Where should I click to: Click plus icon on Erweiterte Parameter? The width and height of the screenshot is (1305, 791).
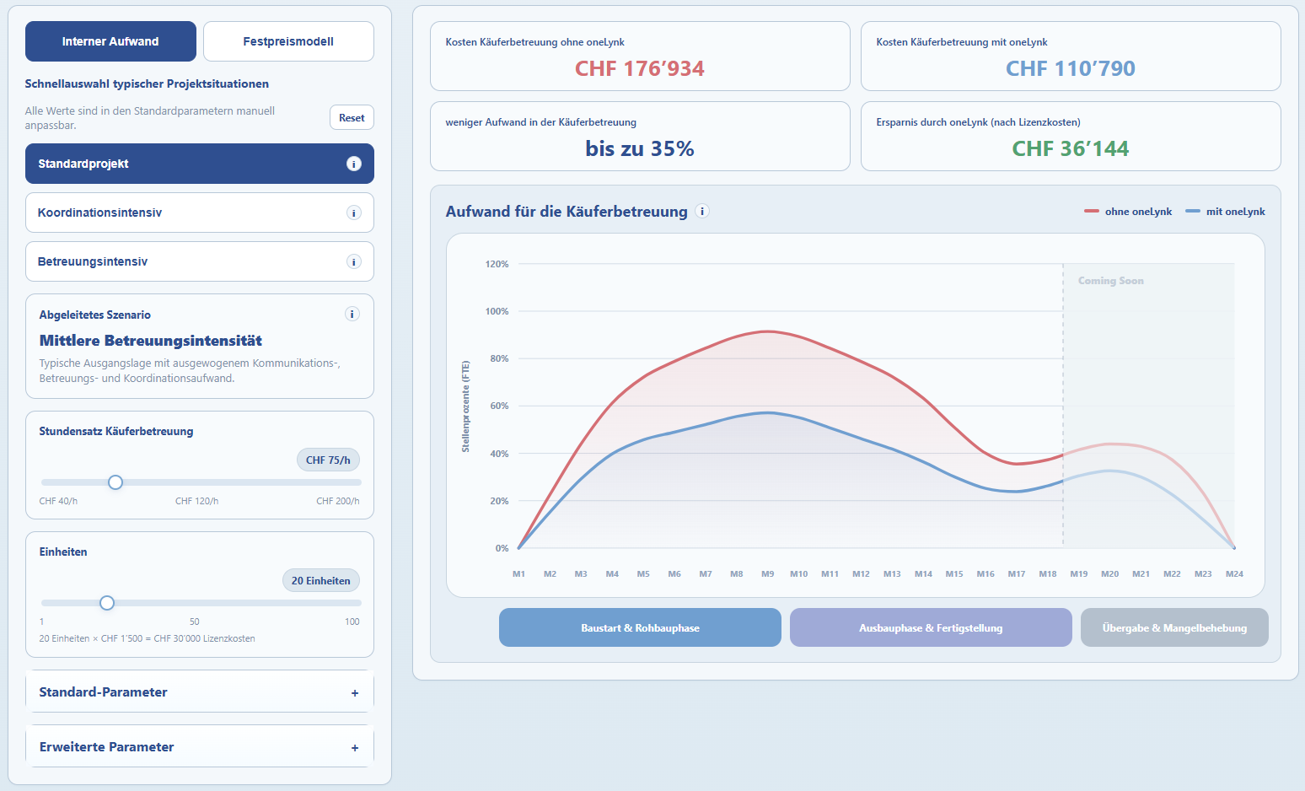355,748
